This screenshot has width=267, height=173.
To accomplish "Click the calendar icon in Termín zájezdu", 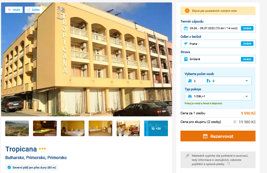I will pos(186,28).
